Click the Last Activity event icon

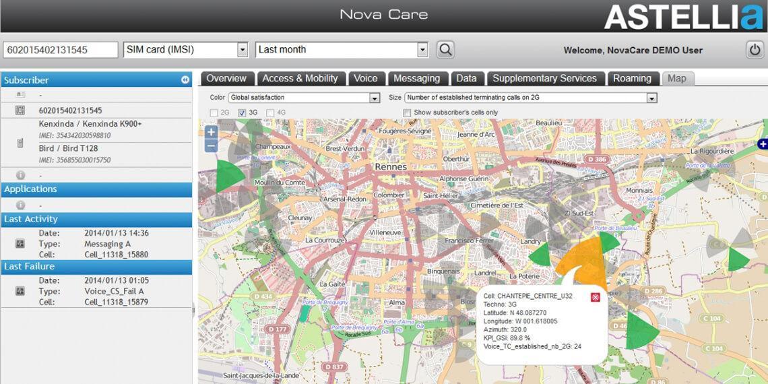pos(20,243)
